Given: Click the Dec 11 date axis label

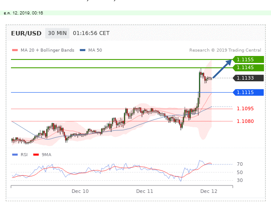Looking at the screenshot, I should [145, 192].
